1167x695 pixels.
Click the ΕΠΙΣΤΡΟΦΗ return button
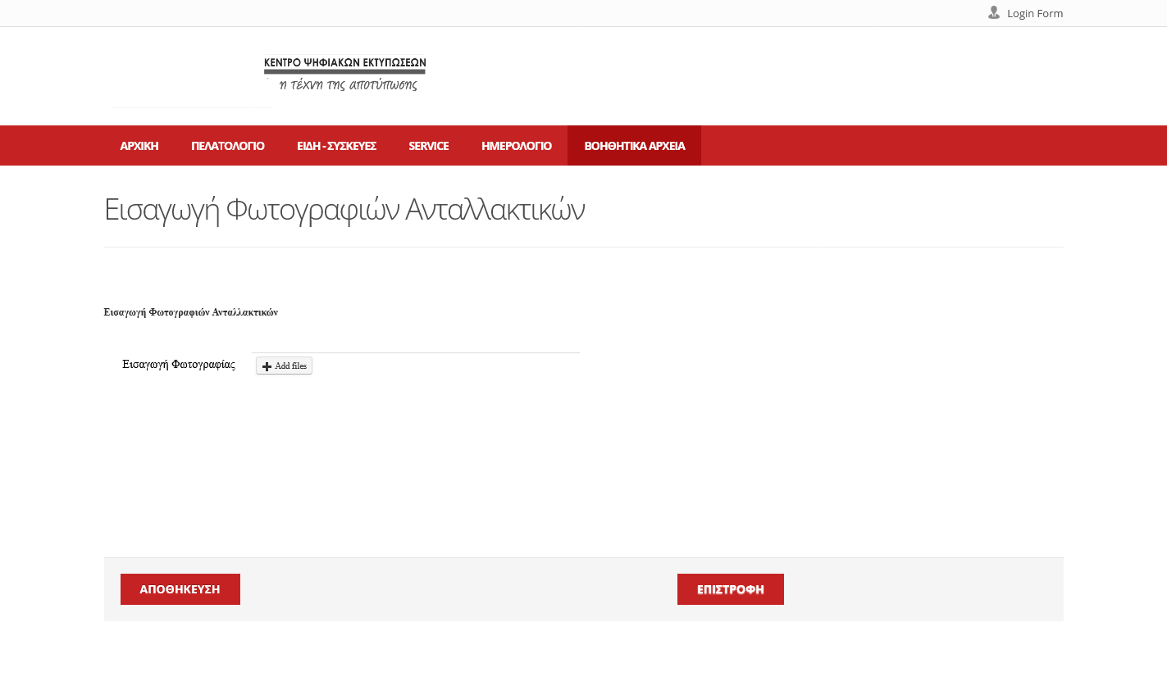tap(730, 589)
